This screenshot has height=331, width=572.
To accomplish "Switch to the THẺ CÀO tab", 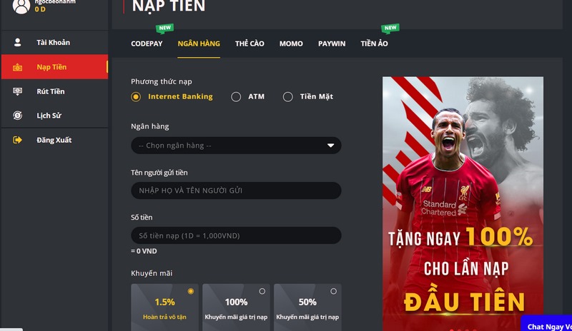I will coord(250,44).
